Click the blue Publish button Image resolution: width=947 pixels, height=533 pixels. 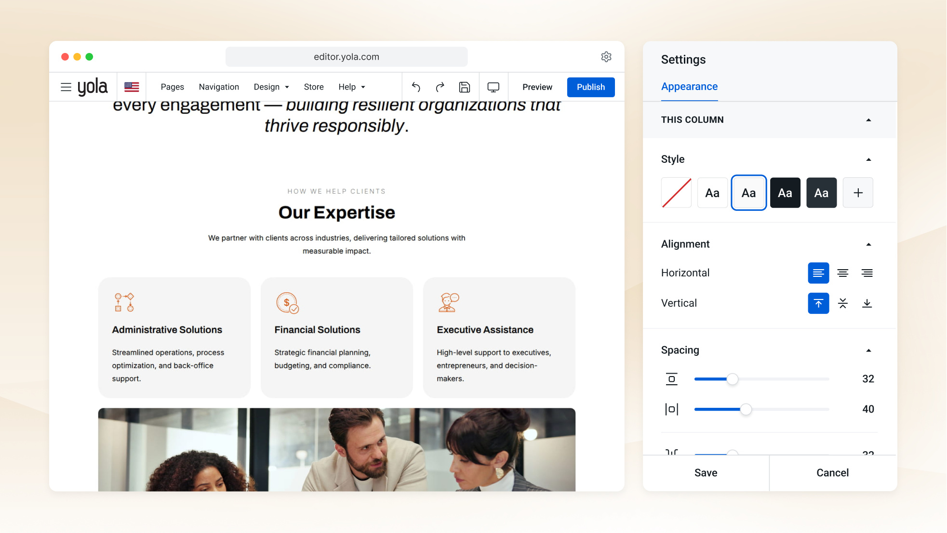click(x=591, y=87)
